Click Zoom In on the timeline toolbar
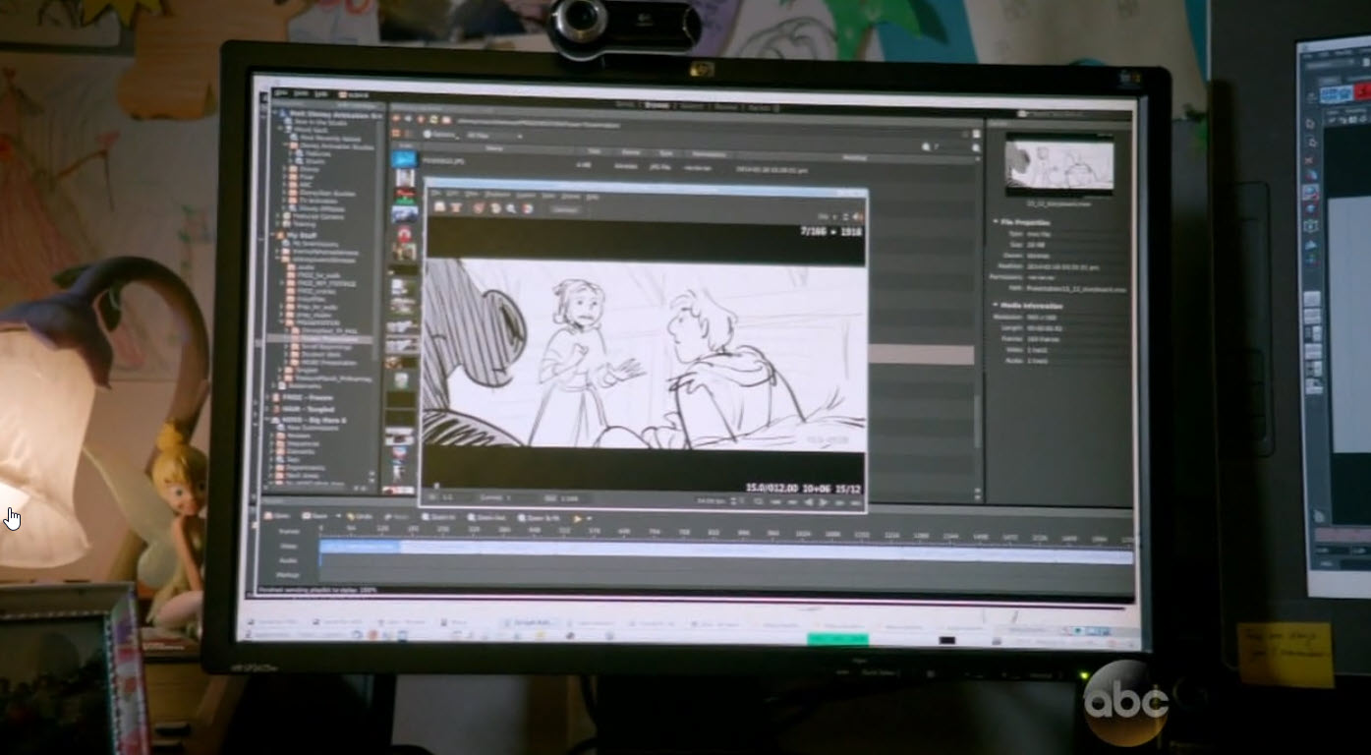The image size is (1371, 755). pyautogui.click(x=440, y=517)
